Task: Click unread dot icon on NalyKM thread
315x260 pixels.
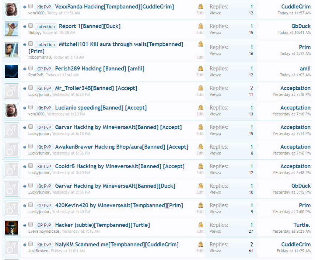Action: point(25,245)
